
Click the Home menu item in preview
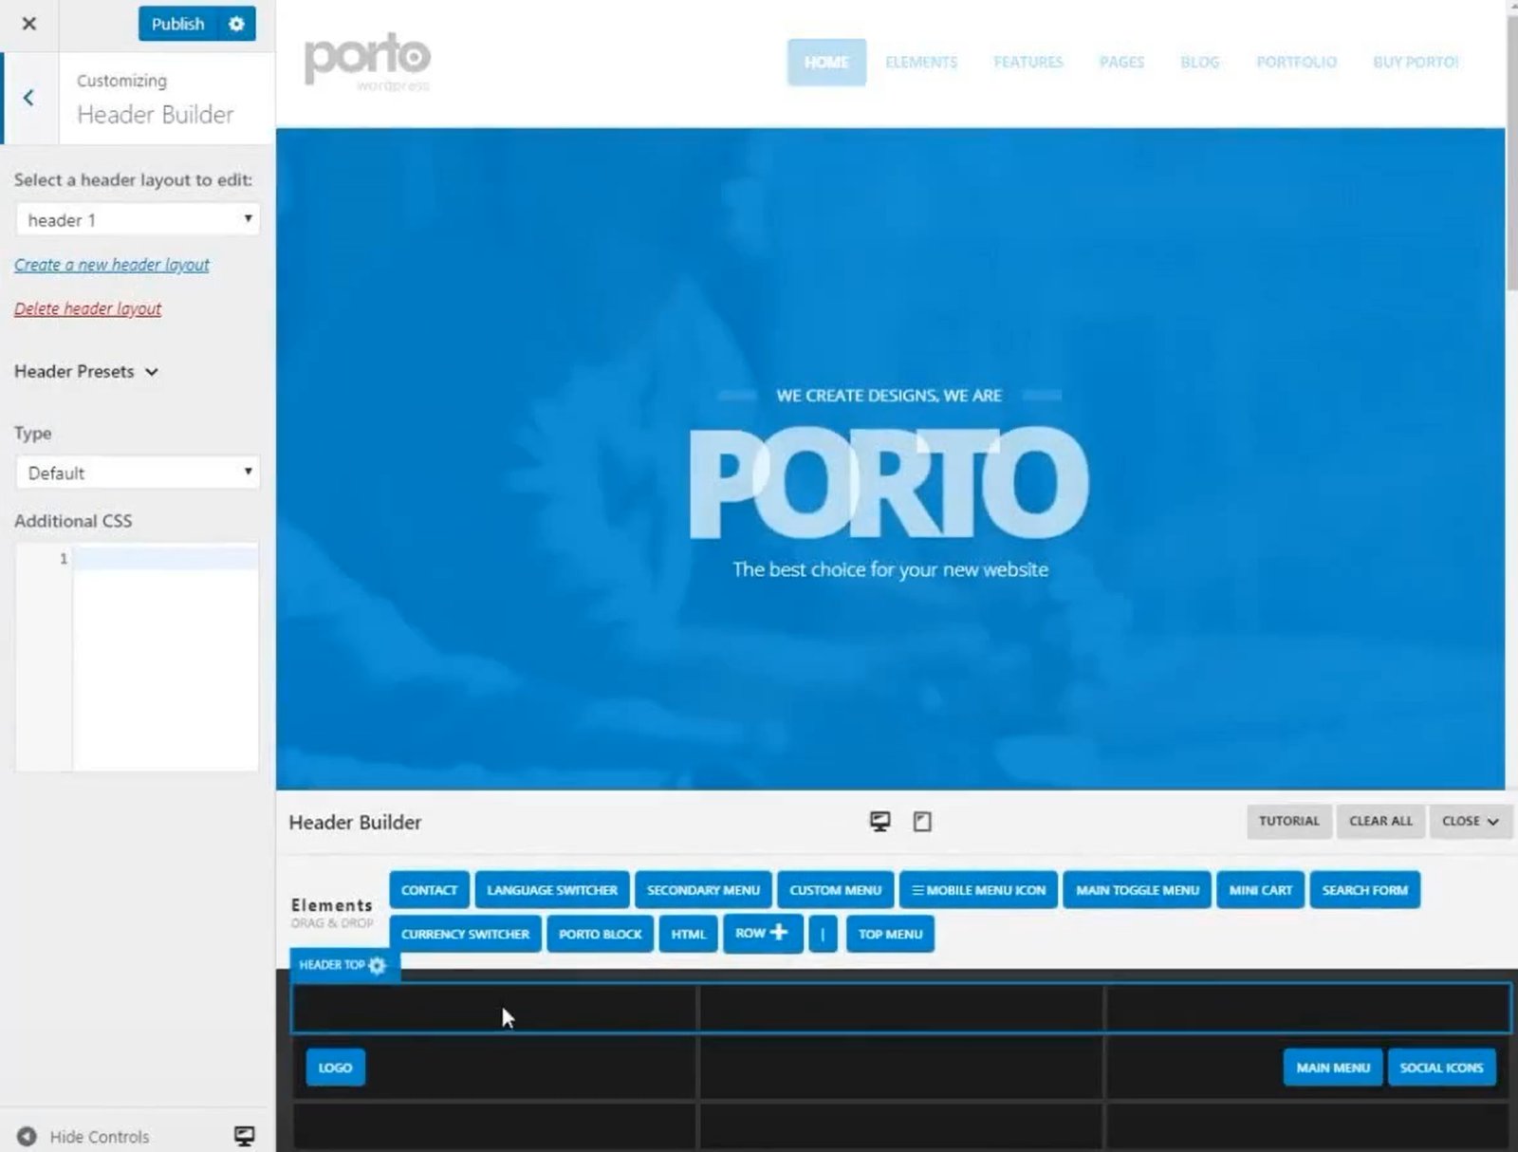click(825, 62)
